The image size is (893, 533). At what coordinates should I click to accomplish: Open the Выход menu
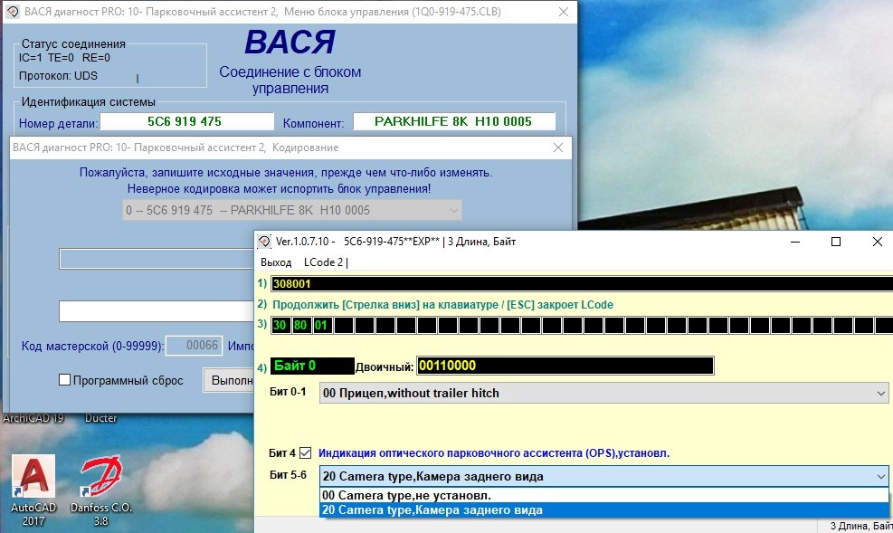[276, 262]
